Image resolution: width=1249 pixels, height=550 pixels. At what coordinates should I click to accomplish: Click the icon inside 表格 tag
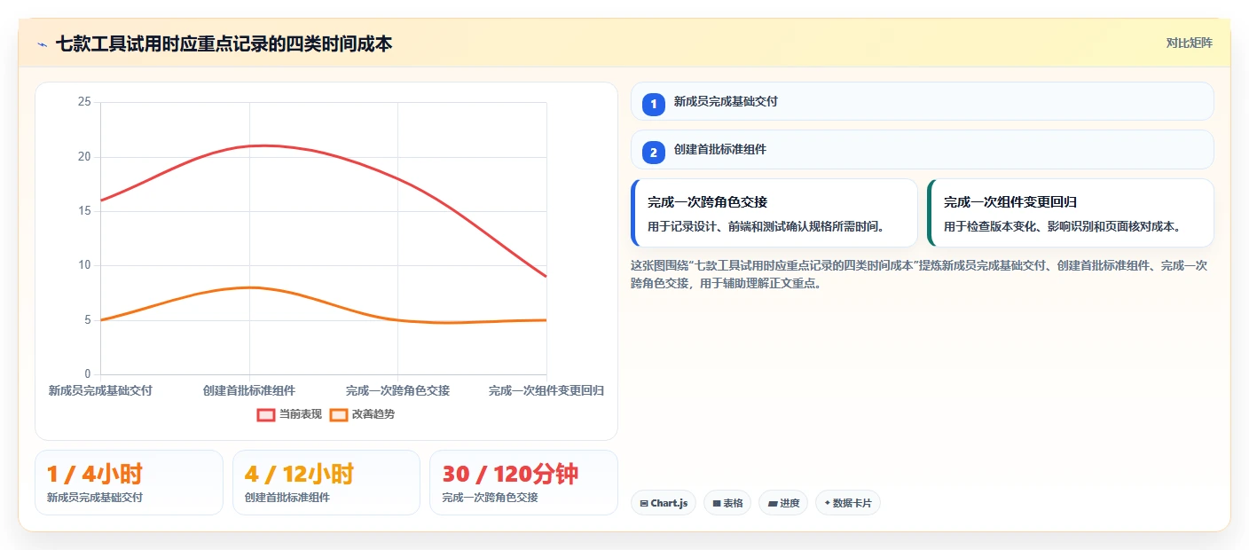click(717, 503)
